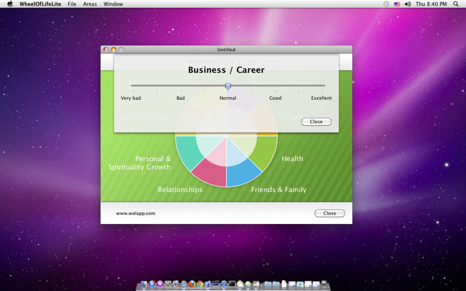466x291 pixels.
Task: Click the 'Business / Career' heading
Action: (x=226, y=70)
